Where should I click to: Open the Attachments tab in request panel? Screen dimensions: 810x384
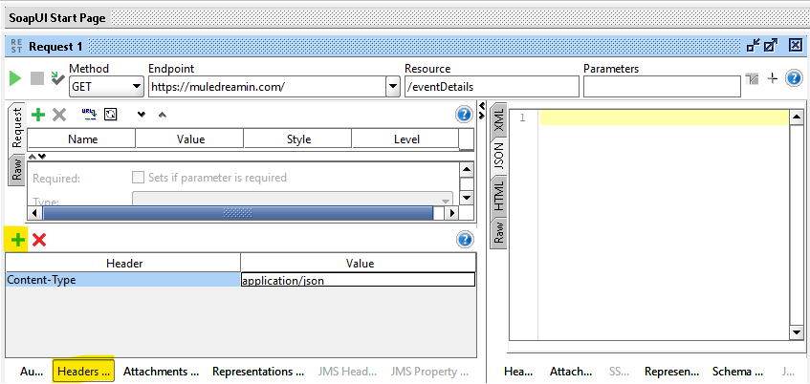click(x=161, y=372)
